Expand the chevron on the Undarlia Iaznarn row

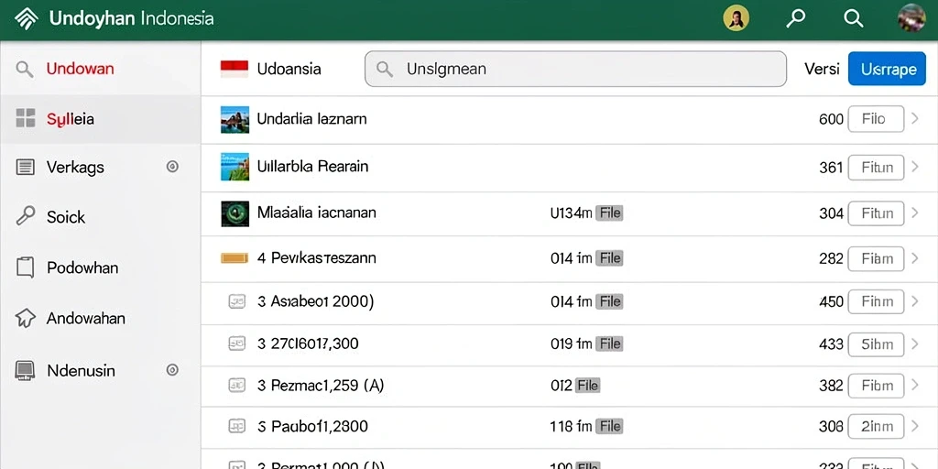point(915,118)
